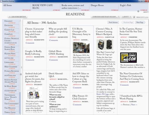
Task: Click Comments under speaking clock article
Action: click(x=54, y=40)
